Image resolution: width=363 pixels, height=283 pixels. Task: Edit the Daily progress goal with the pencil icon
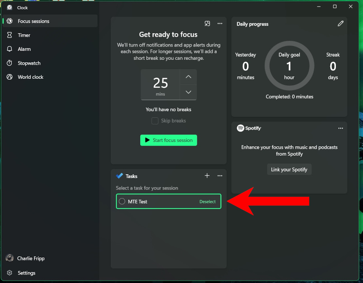341,24
